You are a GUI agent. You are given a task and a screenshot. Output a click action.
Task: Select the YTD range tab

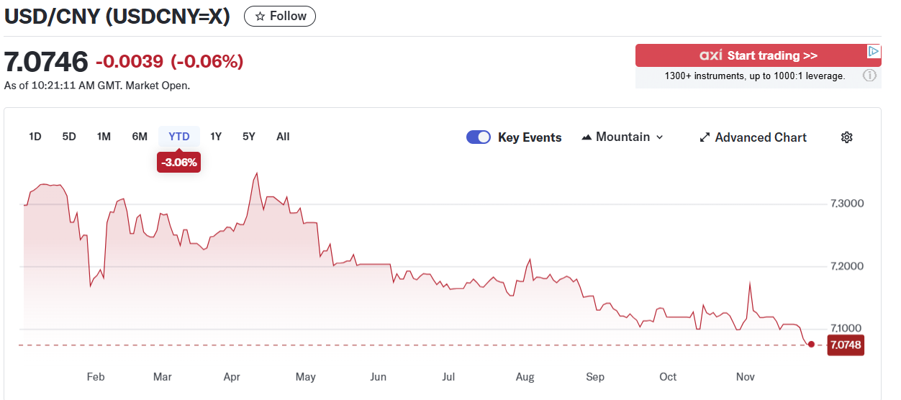tap(179, 137)
